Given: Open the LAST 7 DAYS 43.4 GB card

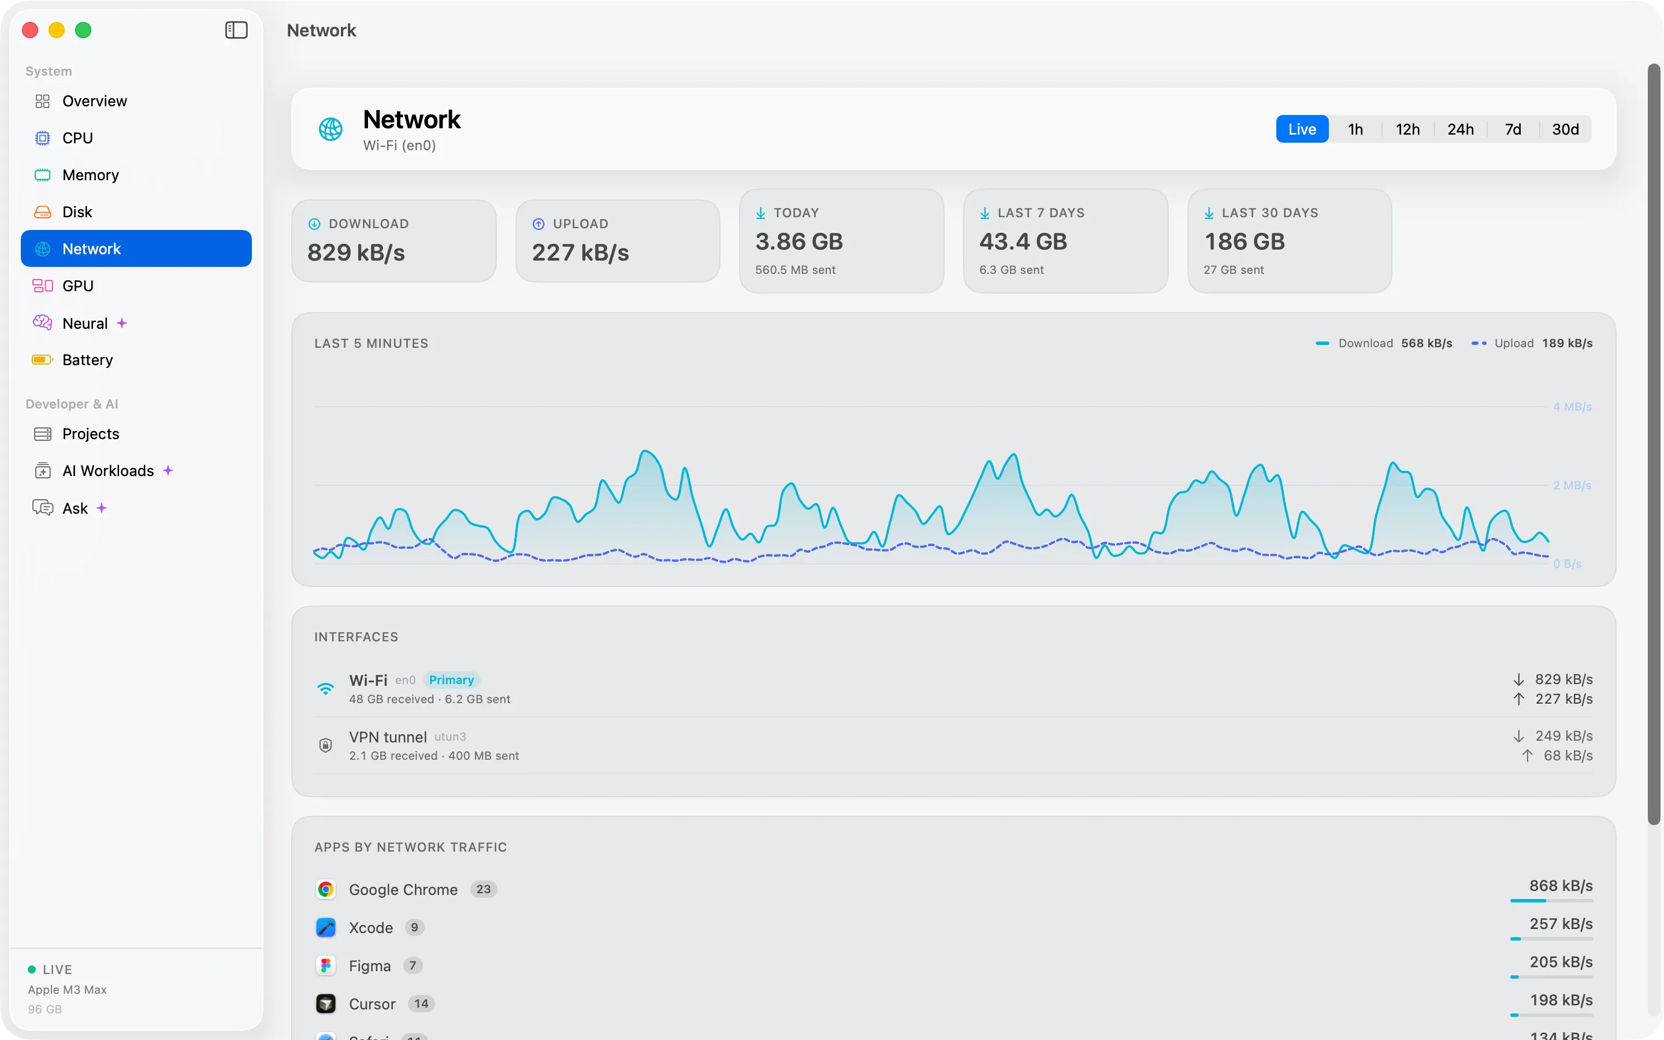Looking at the screenshot, I should pyautogui.click(x=1066, y=241).
